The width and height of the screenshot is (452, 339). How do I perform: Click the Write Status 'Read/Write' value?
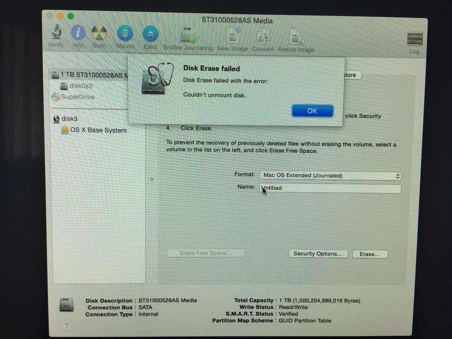[x=293, y=307]
